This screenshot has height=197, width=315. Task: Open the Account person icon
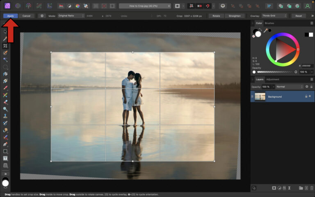tap(308, 6)
